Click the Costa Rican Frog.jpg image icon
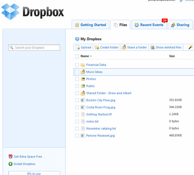 pos(83,107)
